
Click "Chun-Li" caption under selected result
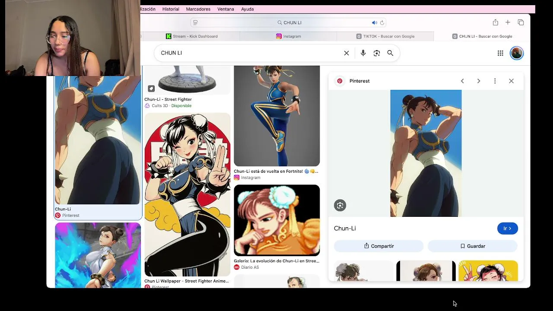pyautogui.click(x=63, y=209)
